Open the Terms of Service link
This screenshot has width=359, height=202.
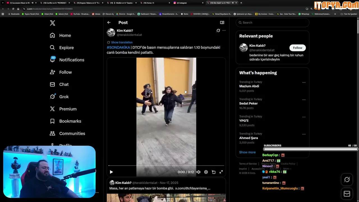coord(248,164)
